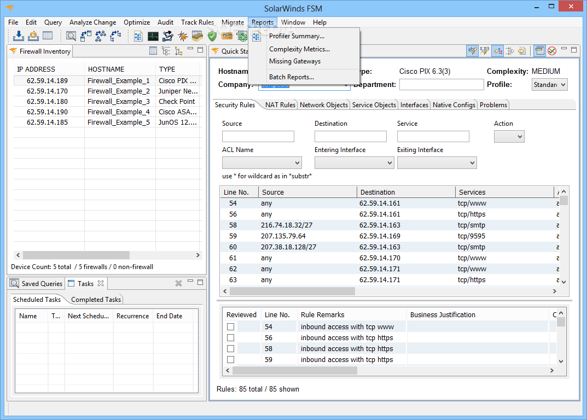The width and height of the screenshot is (587, 420).
Task: Click the PCI toolbar icon
Action: (x=227, y=36)
